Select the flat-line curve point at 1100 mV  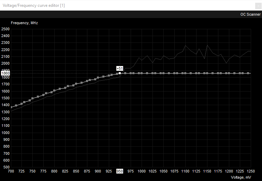pyautogui.click(x=185, y=73)
